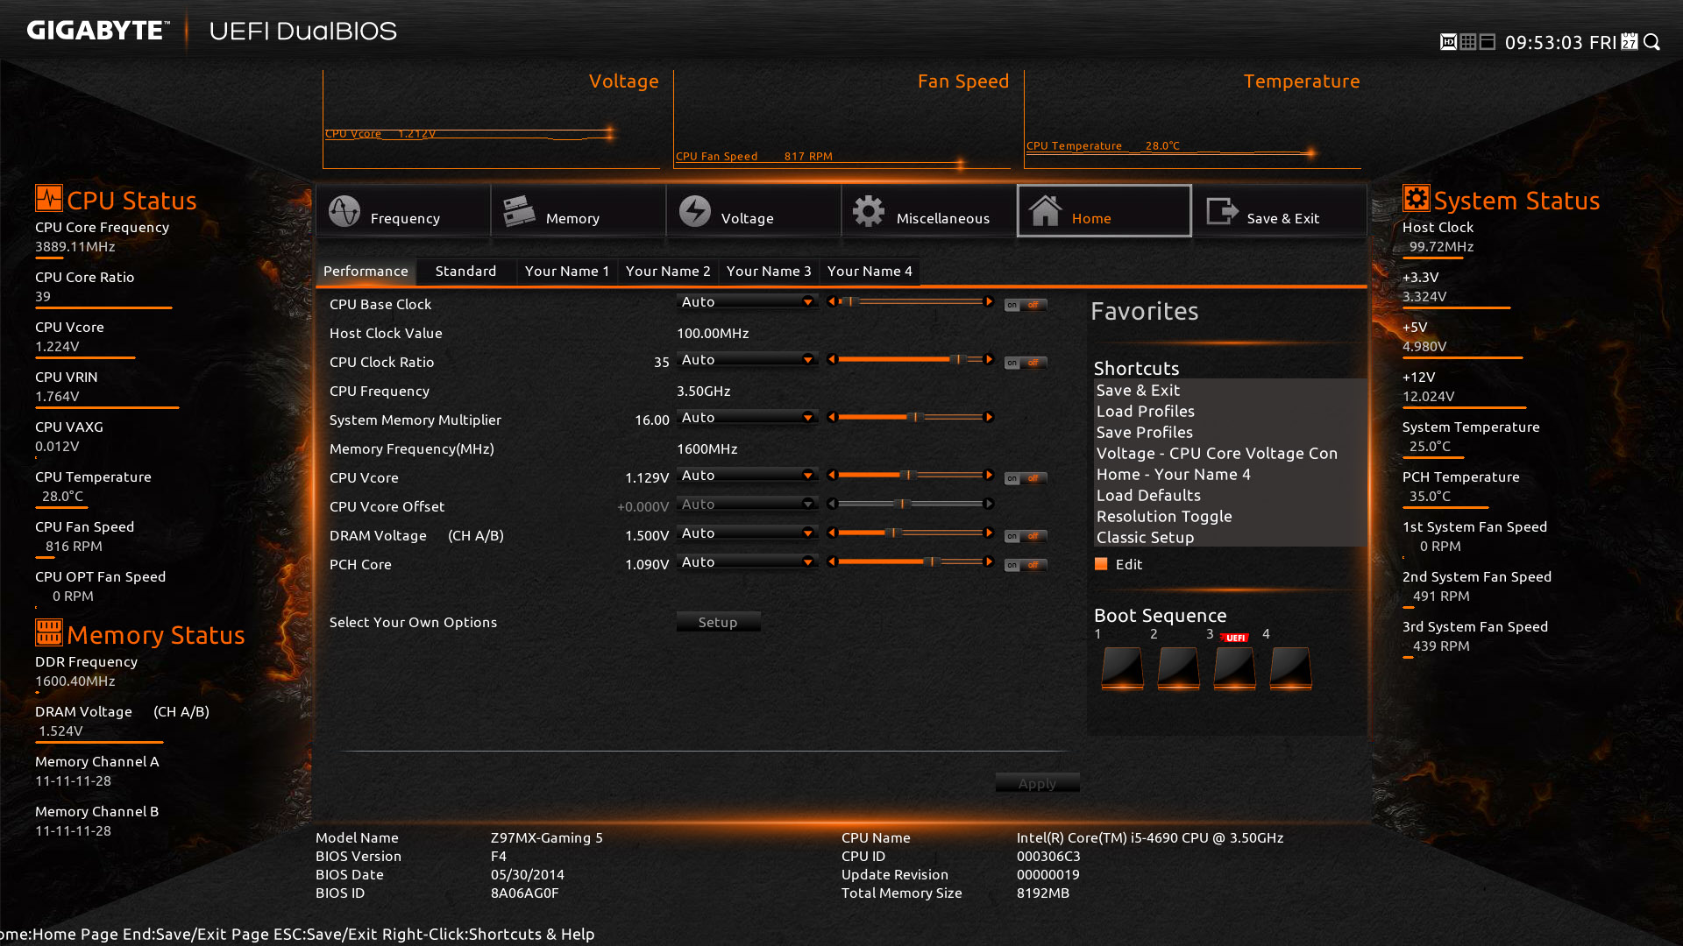Click the System Status gear icon
Viewport: 1683px width, 946px height.
click(x=1417, y=198)
